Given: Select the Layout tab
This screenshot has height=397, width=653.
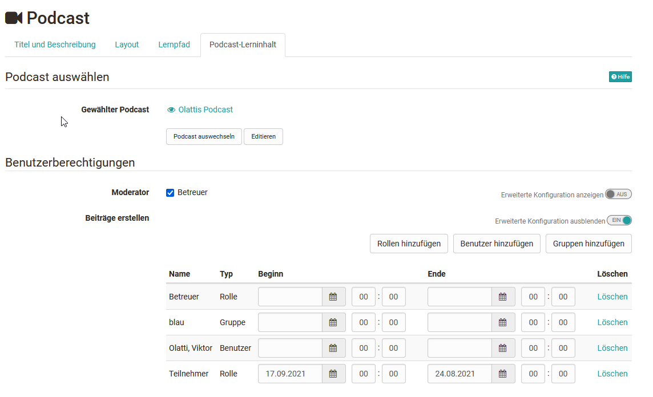Looking at the screenshot, I should coord(127,44).
